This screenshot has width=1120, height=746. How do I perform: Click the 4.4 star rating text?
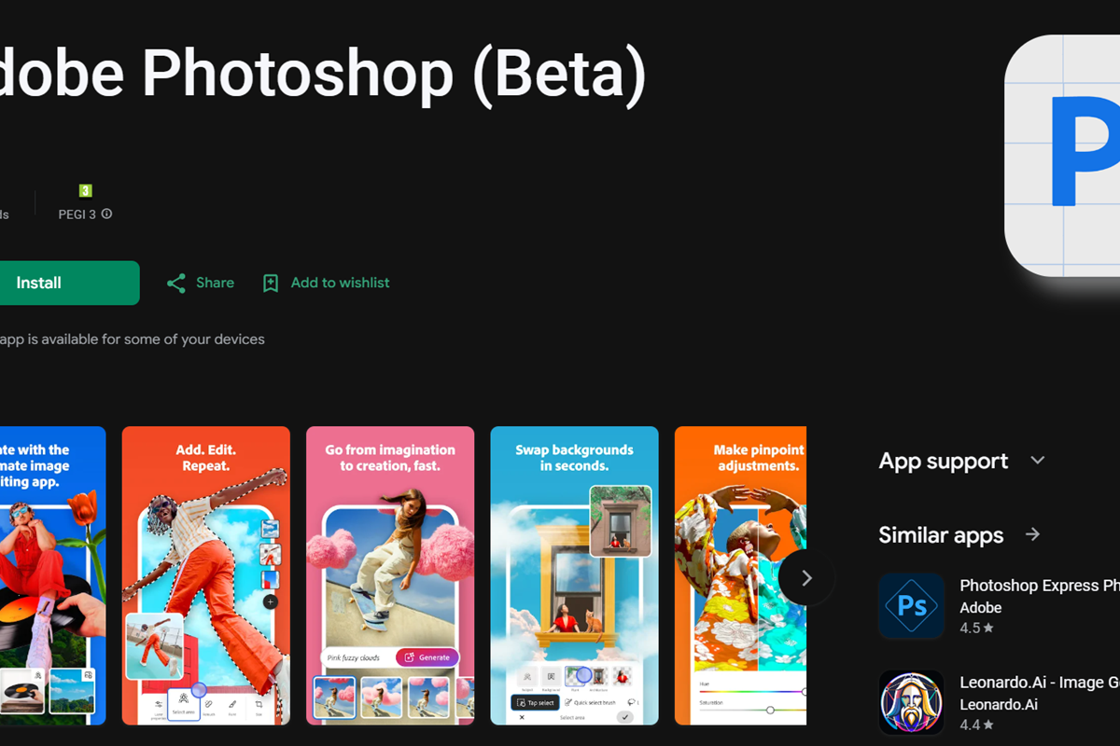tap(976, 725)
